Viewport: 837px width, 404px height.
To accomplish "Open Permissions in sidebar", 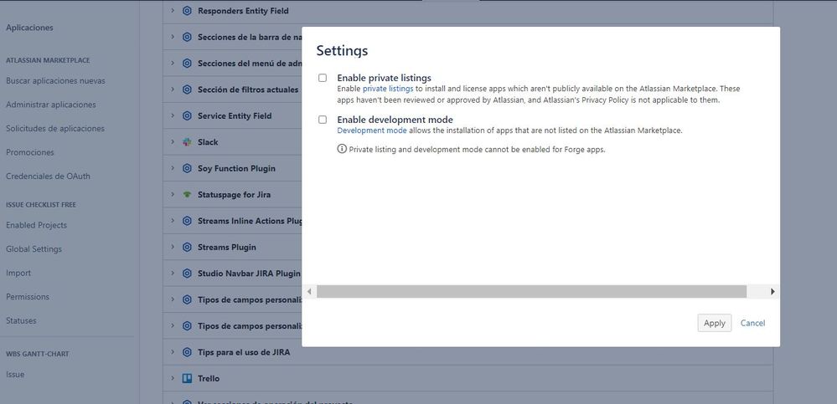I will [27, 297].
